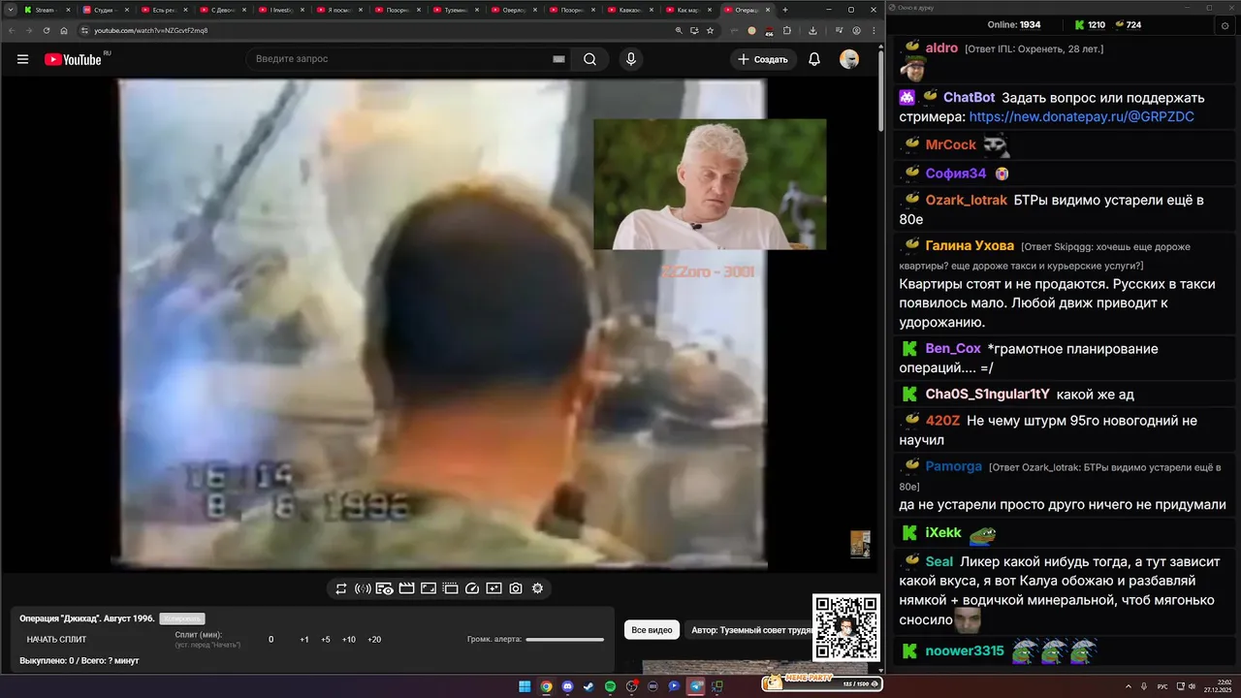
Task: Click the YouTube search magnifier button
Action: click(589, 59)
